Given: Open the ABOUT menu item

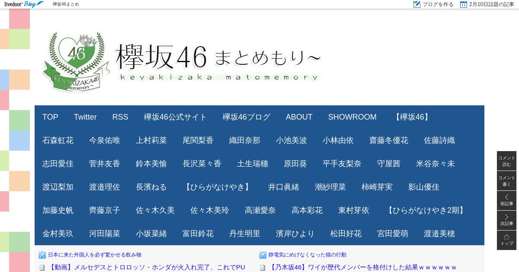Looking at the screenshot, I should (x=299, y=117).
